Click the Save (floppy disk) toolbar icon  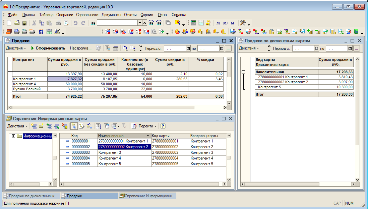24,23
